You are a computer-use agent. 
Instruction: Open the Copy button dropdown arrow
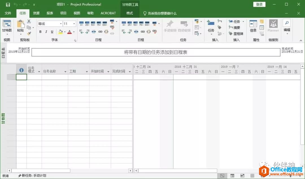[33, 28]
